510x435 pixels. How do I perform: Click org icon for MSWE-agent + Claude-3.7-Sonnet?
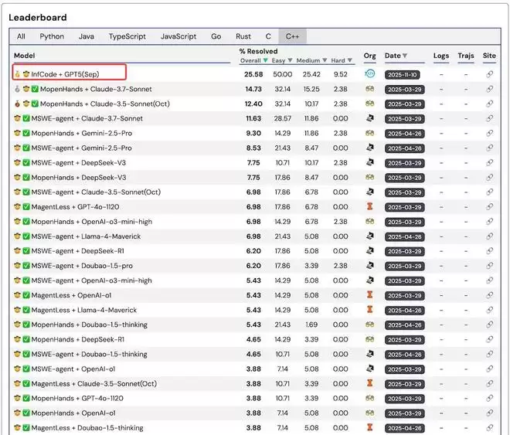370,118
